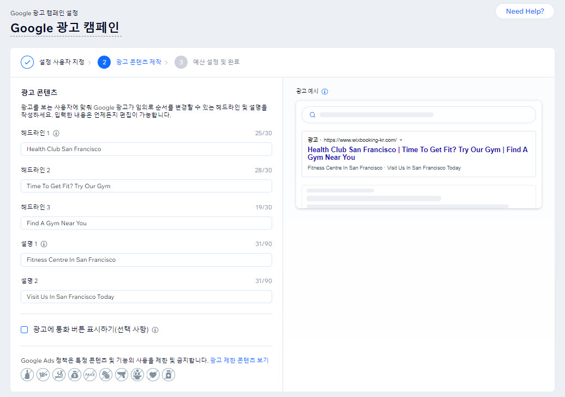Click info icon beside 광고 예시

tap(324, 92)
